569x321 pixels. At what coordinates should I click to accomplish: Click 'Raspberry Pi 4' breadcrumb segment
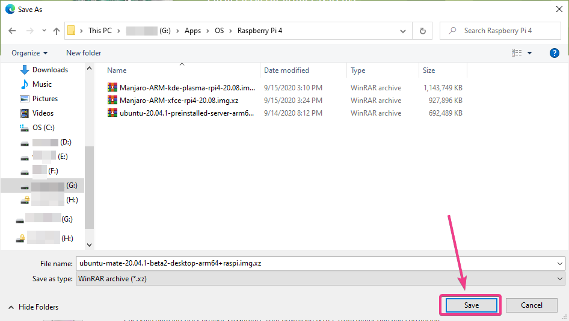pos(260,31)
